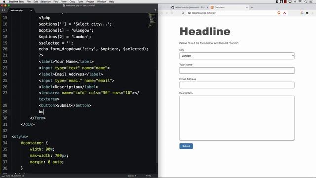Open the browser extensions puzzle icon
Screen dimensions: 316x178
pos(307,13)
